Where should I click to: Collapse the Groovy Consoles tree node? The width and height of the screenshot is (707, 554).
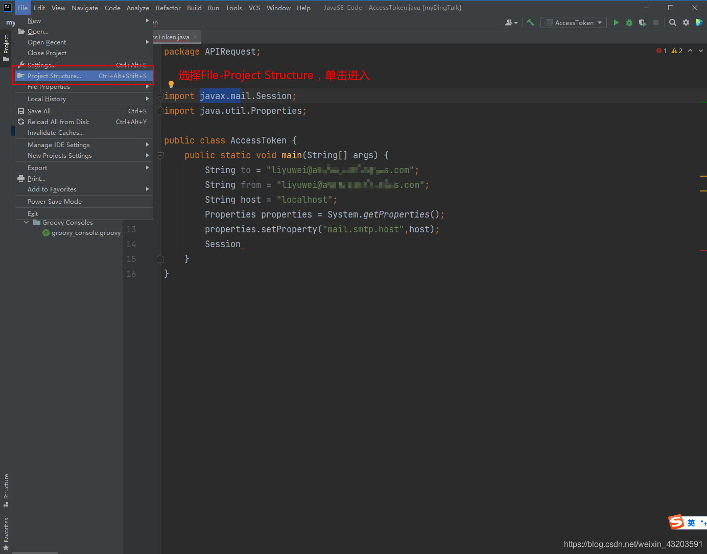coord(27,223)
